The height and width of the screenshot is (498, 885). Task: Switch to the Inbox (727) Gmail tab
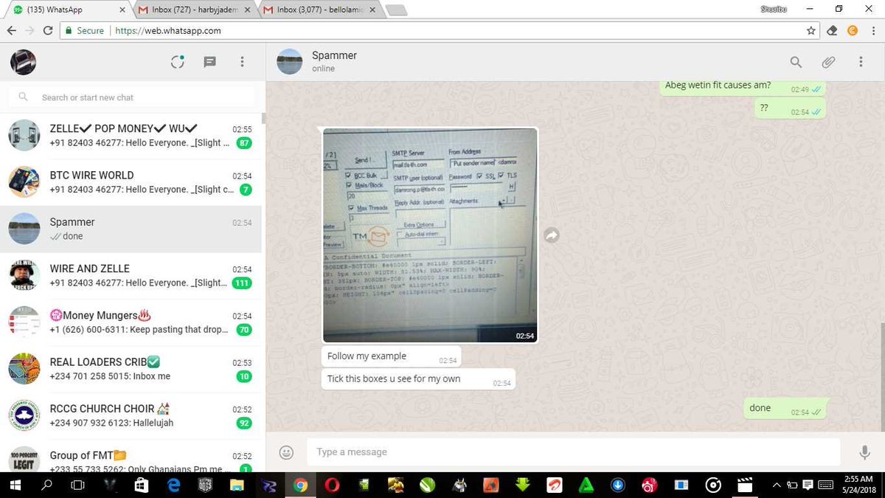[195, 10]
